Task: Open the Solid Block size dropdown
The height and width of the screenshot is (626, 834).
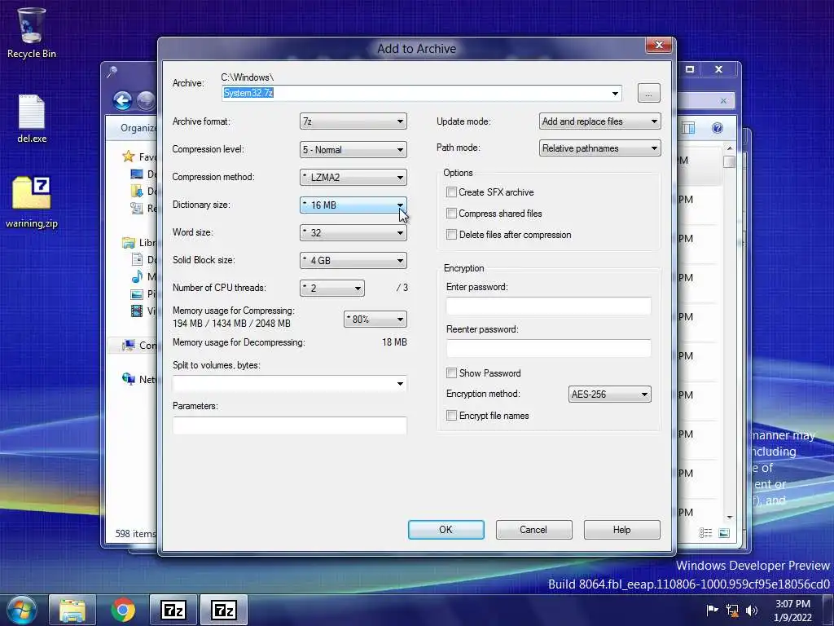Action: [353, 260]
